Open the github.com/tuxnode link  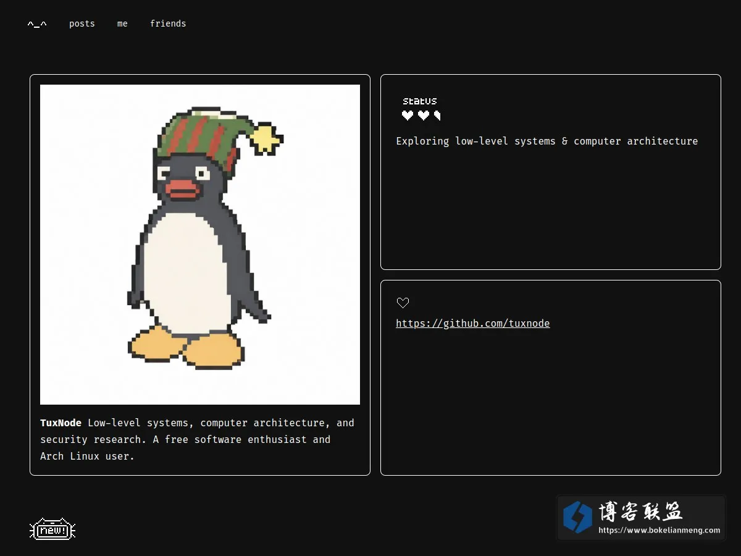[x=473, y=323]
